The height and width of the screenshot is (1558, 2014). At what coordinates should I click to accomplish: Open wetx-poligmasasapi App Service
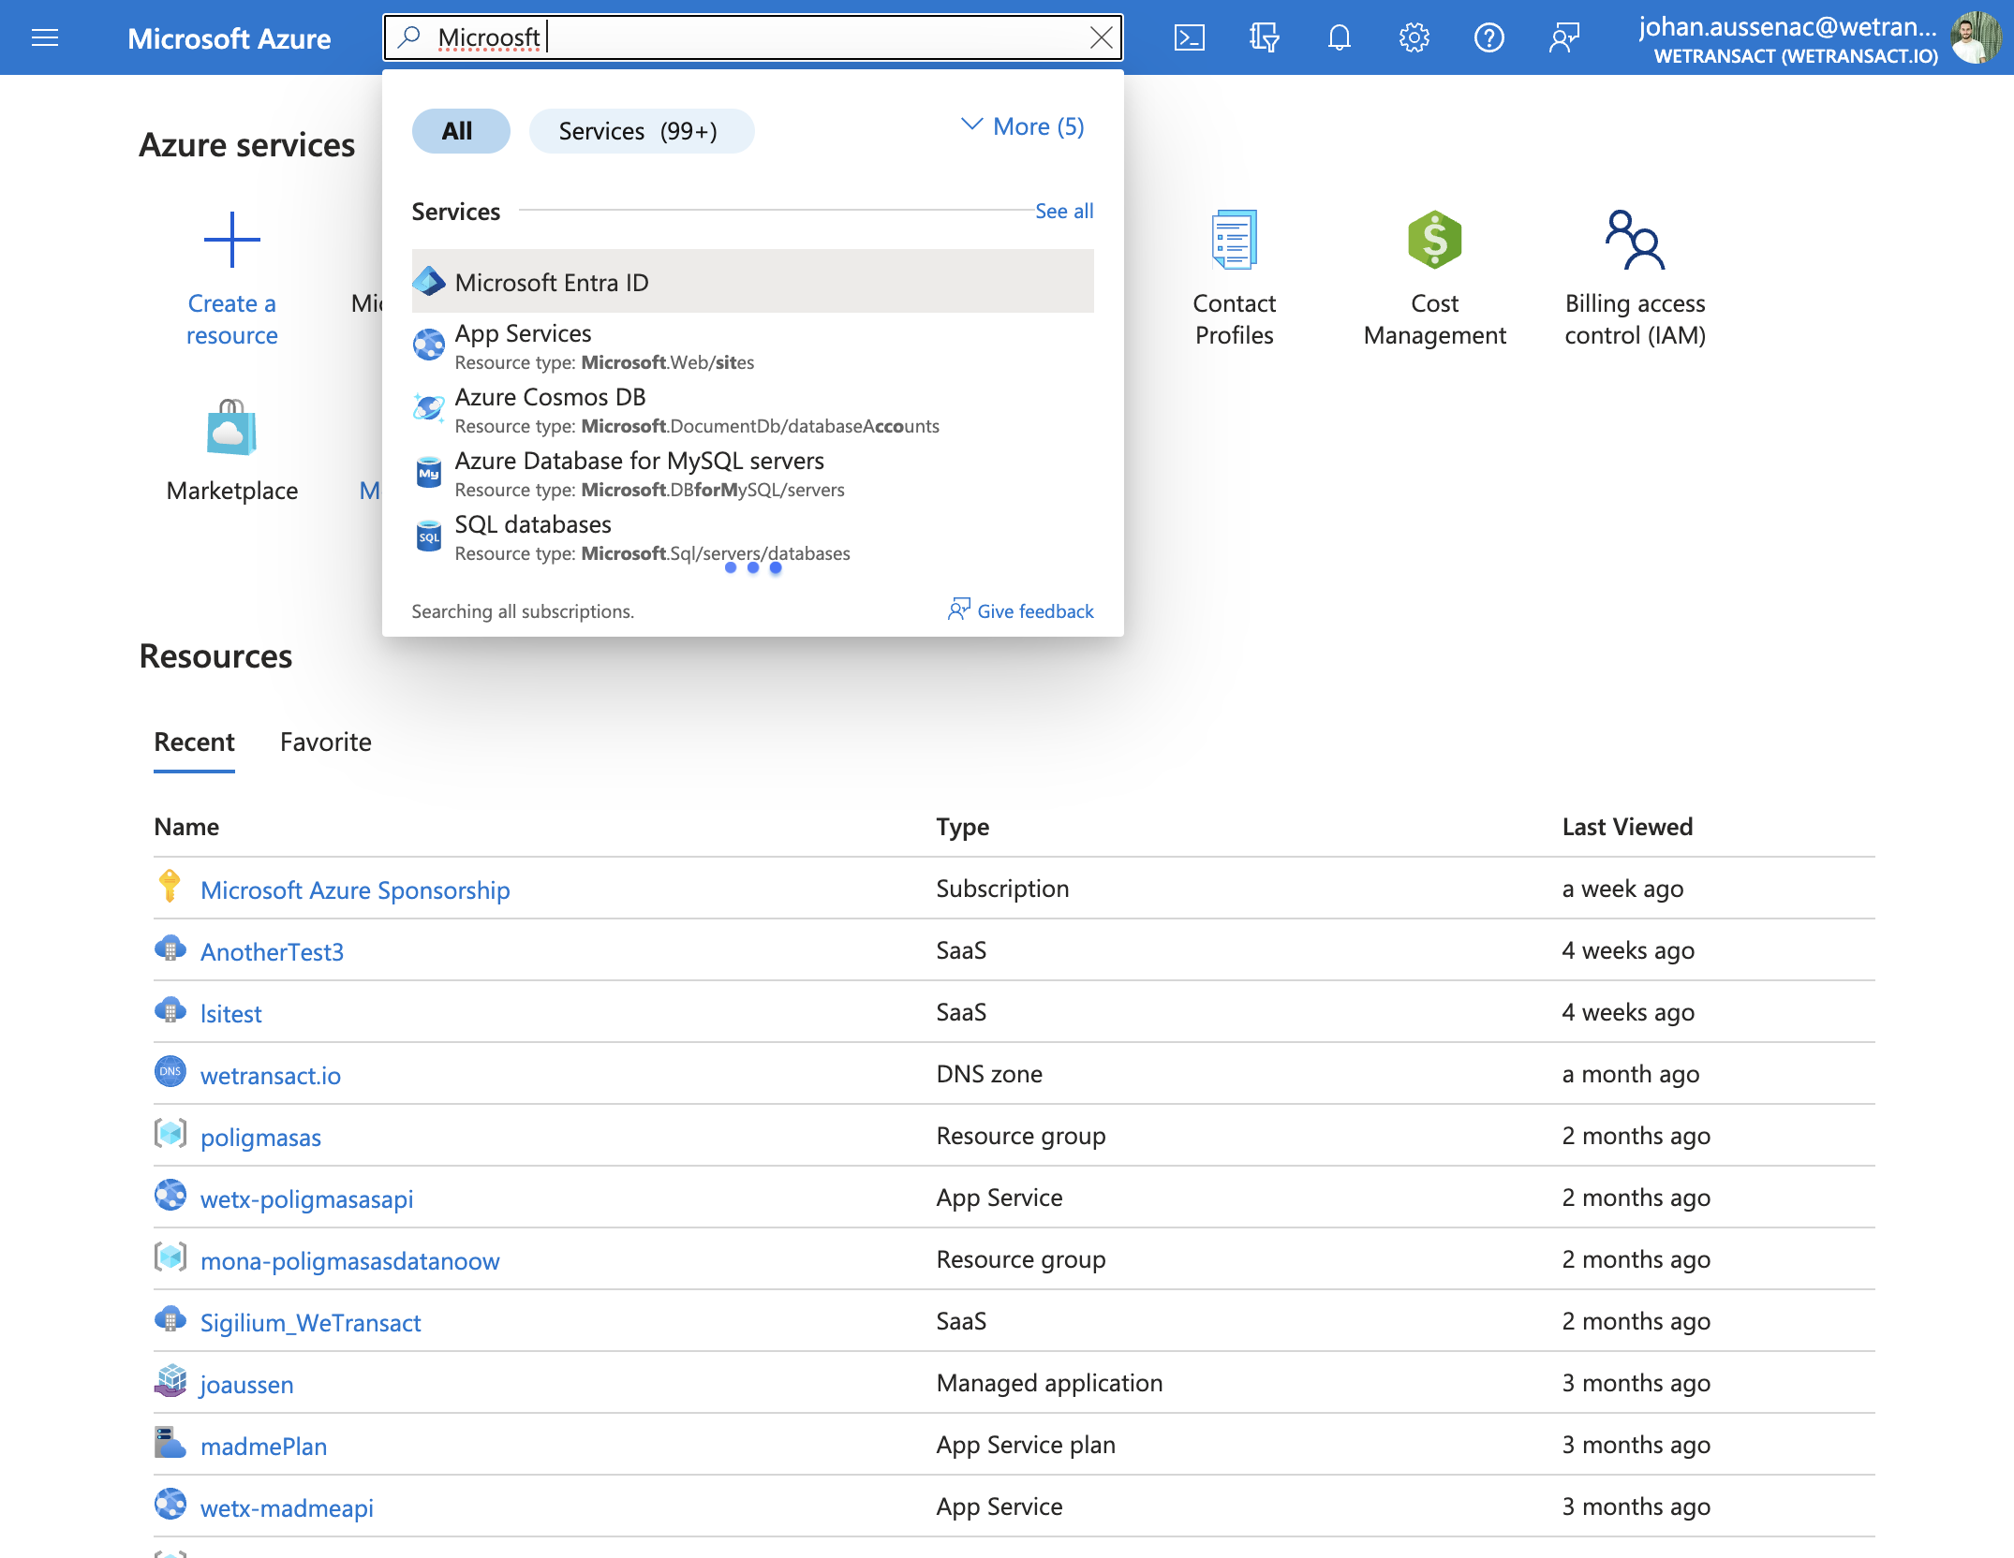pos(306,1198)
